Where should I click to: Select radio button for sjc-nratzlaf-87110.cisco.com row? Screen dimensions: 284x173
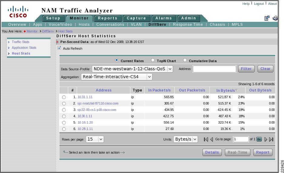click(64, 104)
